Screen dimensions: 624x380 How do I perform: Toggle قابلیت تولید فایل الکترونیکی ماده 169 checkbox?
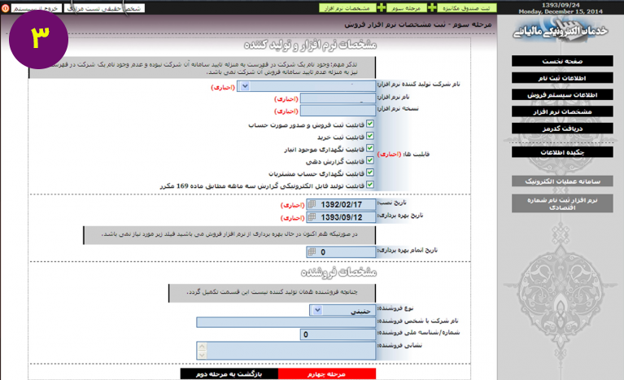370,185
